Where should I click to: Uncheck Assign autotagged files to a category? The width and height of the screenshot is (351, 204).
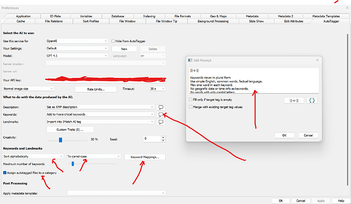(x=5, y=172)
